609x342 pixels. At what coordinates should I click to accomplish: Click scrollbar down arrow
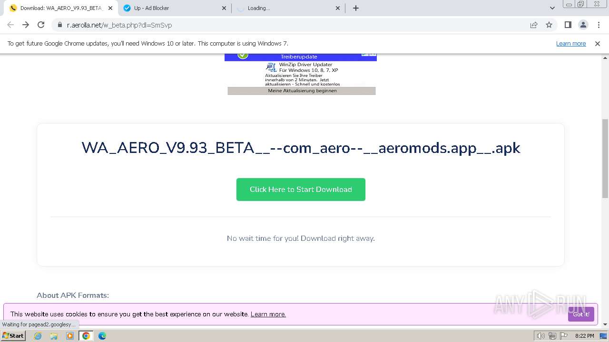pyautogui.click(x=605, y=324)
